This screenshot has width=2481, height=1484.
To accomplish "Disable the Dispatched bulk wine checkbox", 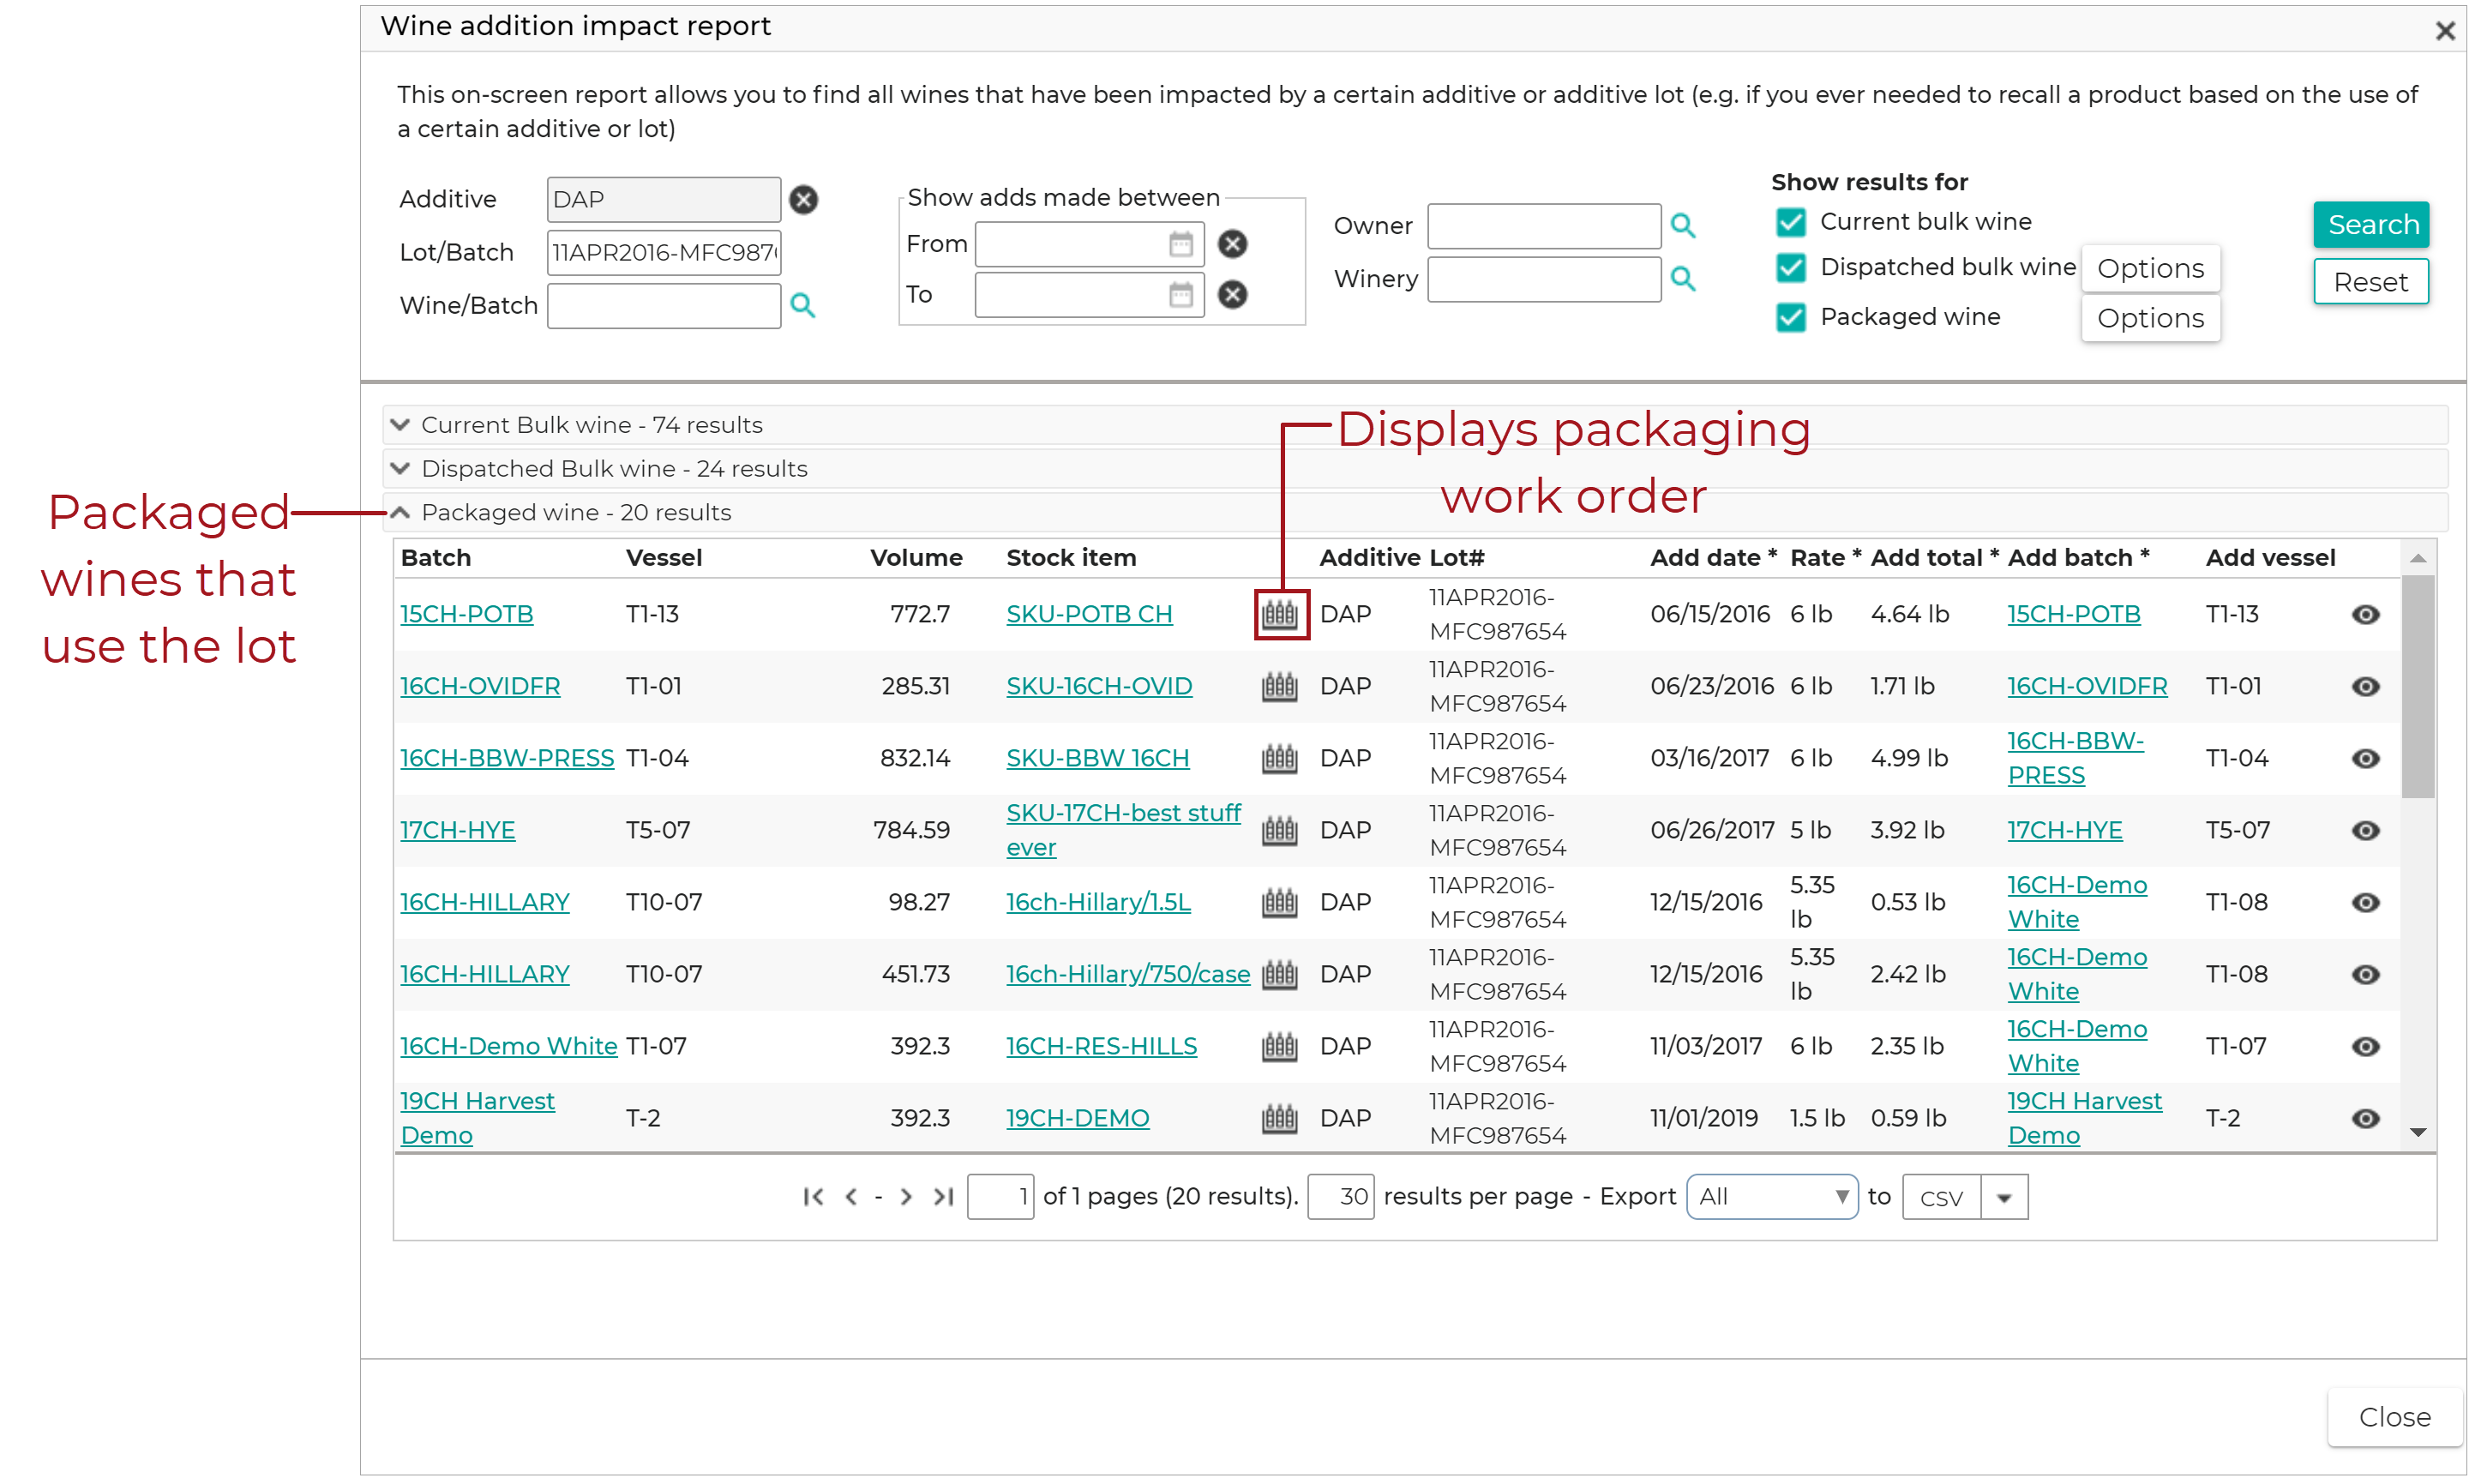I will [1790, 268].
